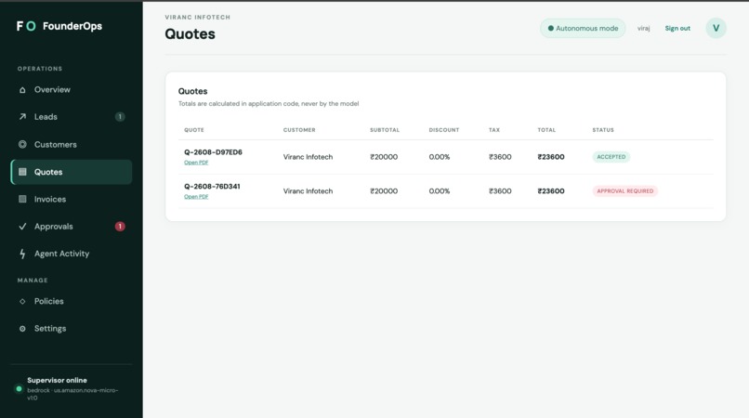Click the Customers circle icon
749x418 pixels.
pyautogui.click(x=22, y=144)
